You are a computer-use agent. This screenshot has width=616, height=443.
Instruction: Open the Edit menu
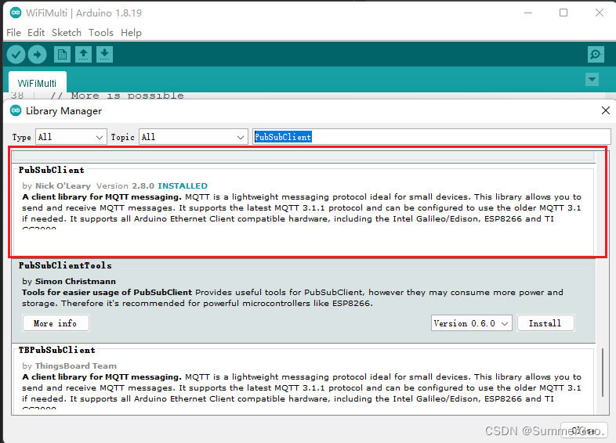pyautogui.click(x=36, y=33)
